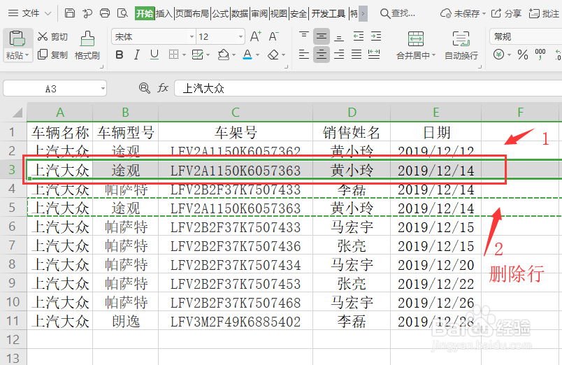
Task: Click the Cut (剪切) scissors button
Action: 52,36
